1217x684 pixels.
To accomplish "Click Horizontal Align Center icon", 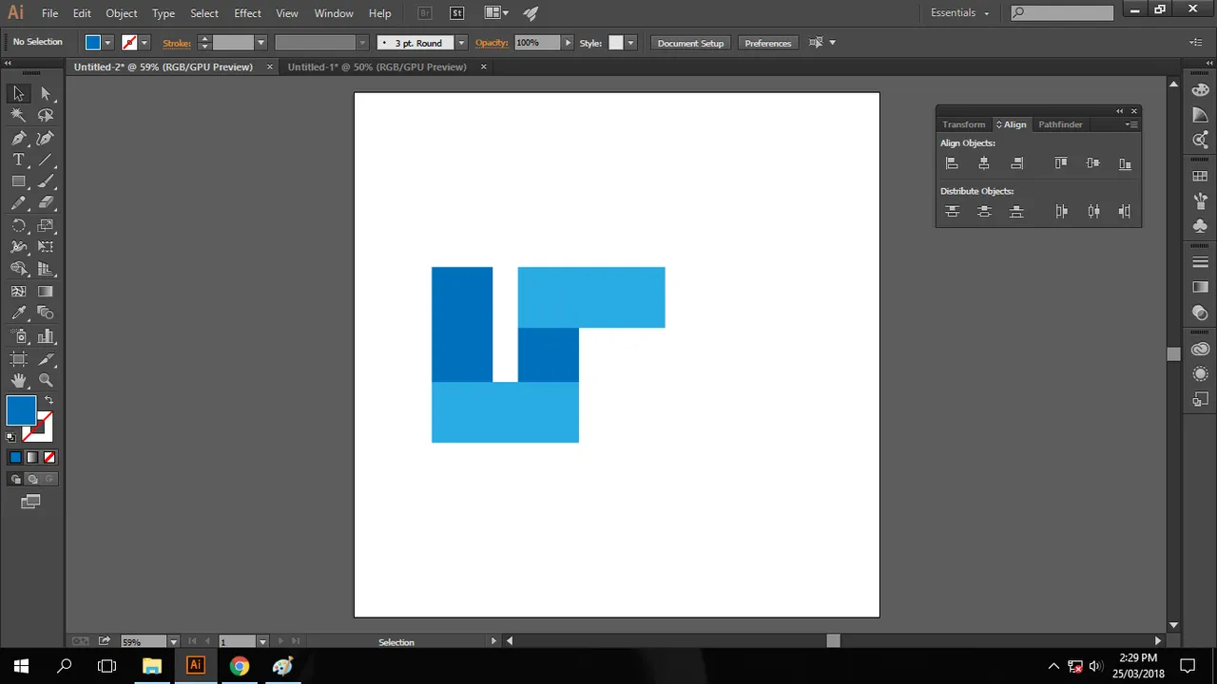I will [x=984, y=163].
